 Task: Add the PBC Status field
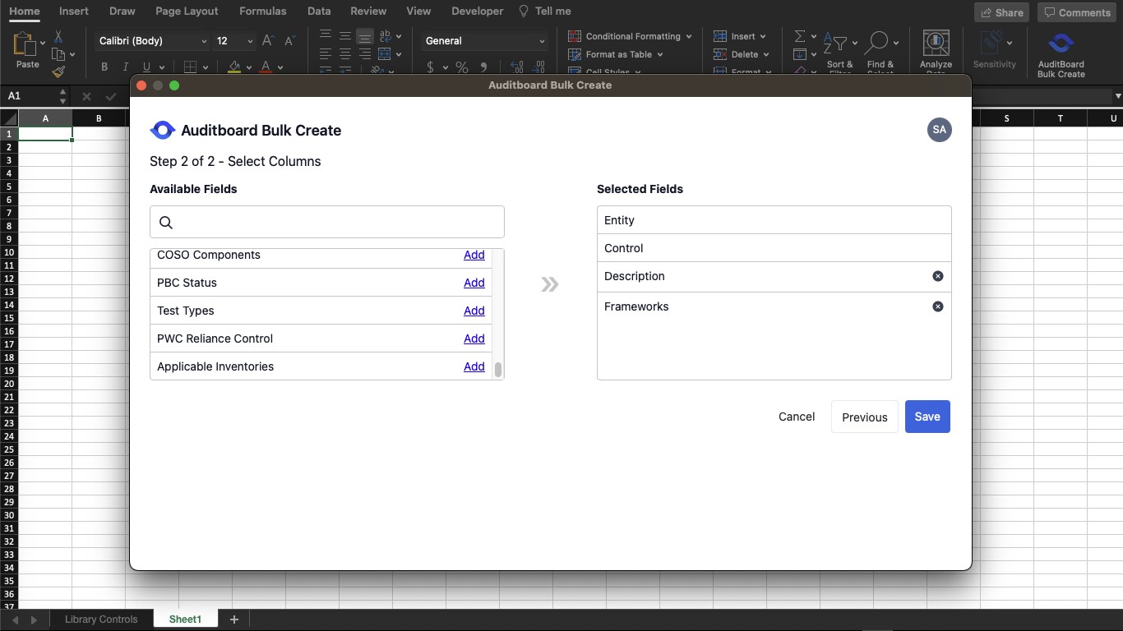pyautogui.click(x=474, y=283)
